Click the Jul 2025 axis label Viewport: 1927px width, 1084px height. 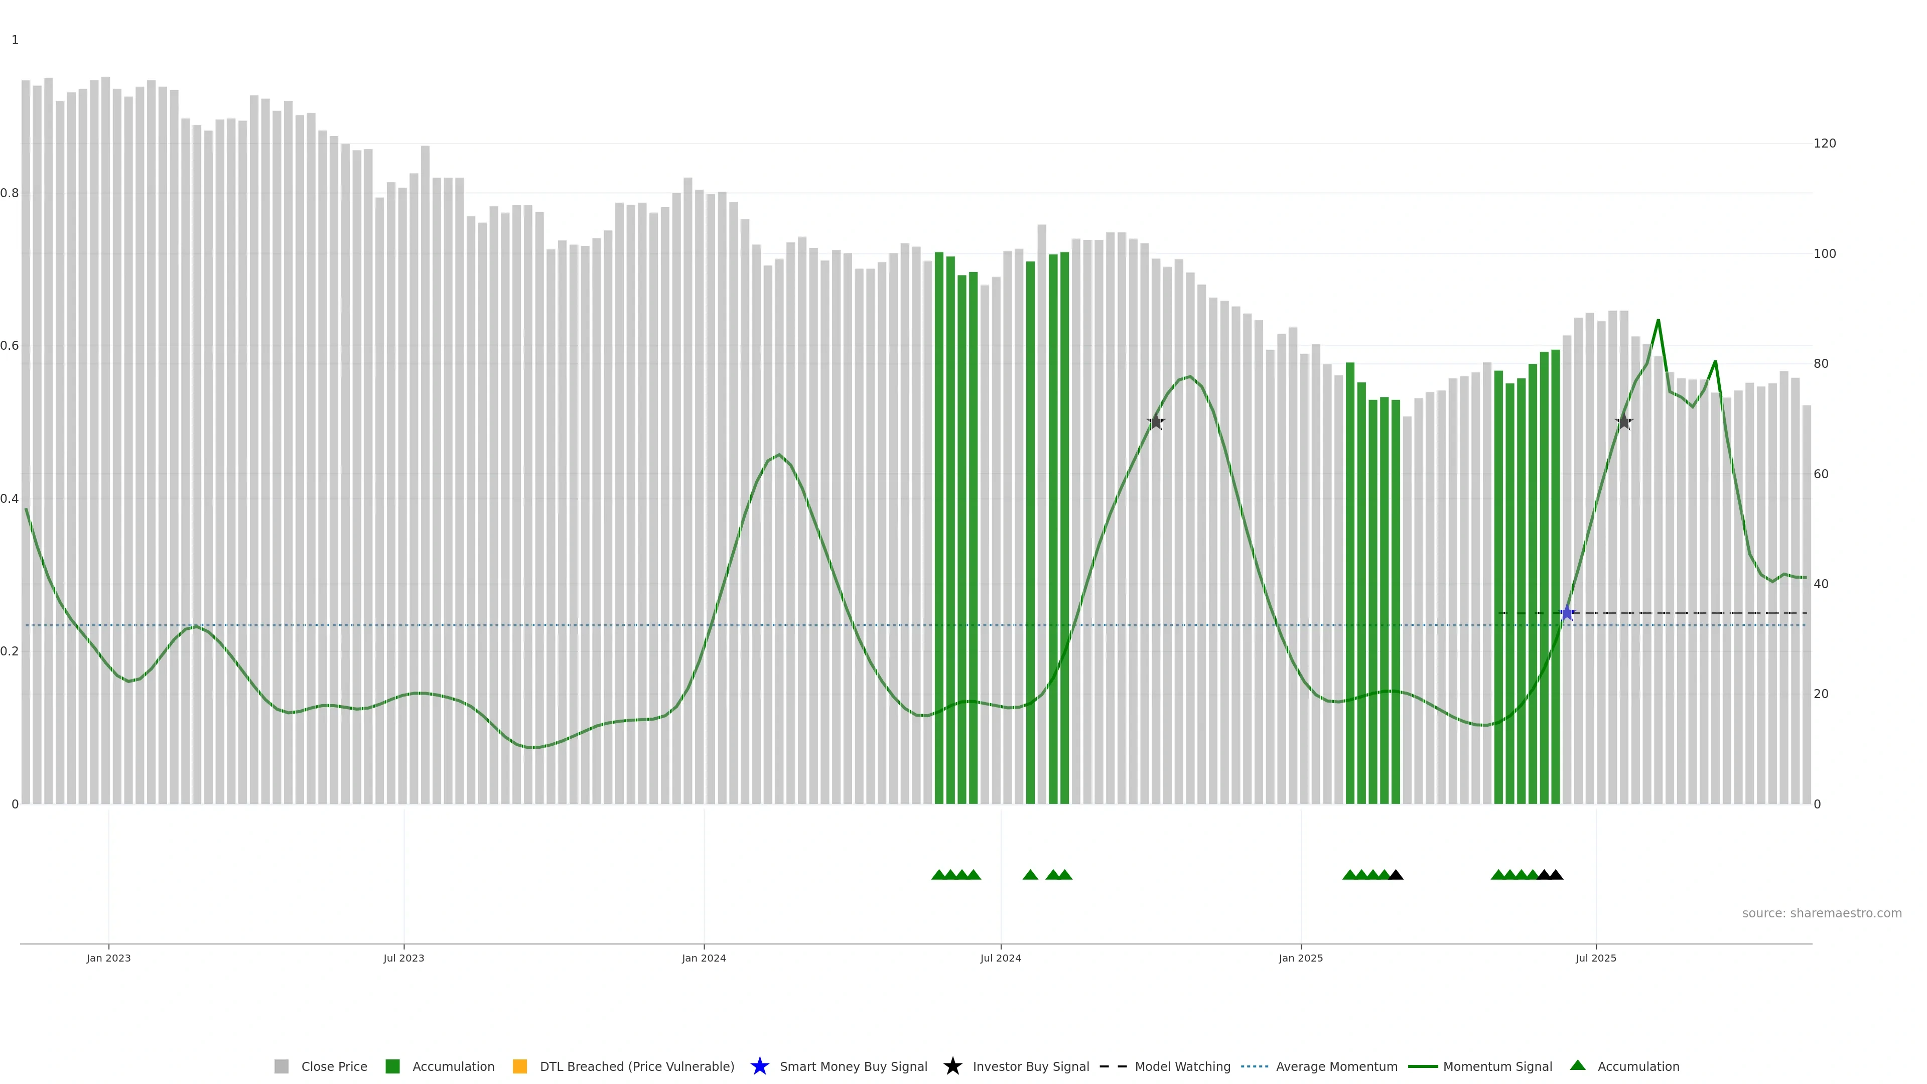click(x=1596, y=958)
